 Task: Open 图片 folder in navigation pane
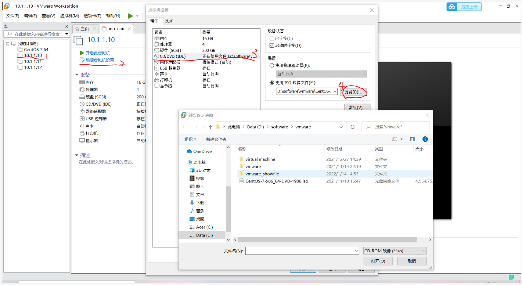coord(197,186)
